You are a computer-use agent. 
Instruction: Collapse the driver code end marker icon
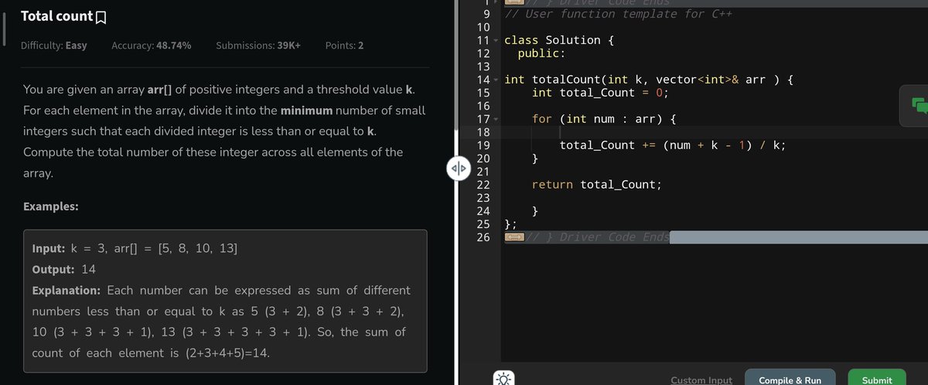pyautogui.click(x=513, y=237)
